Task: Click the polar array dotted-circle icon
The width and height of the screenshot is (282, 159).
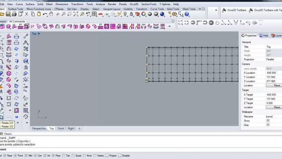Action: [x=26, y=117]
